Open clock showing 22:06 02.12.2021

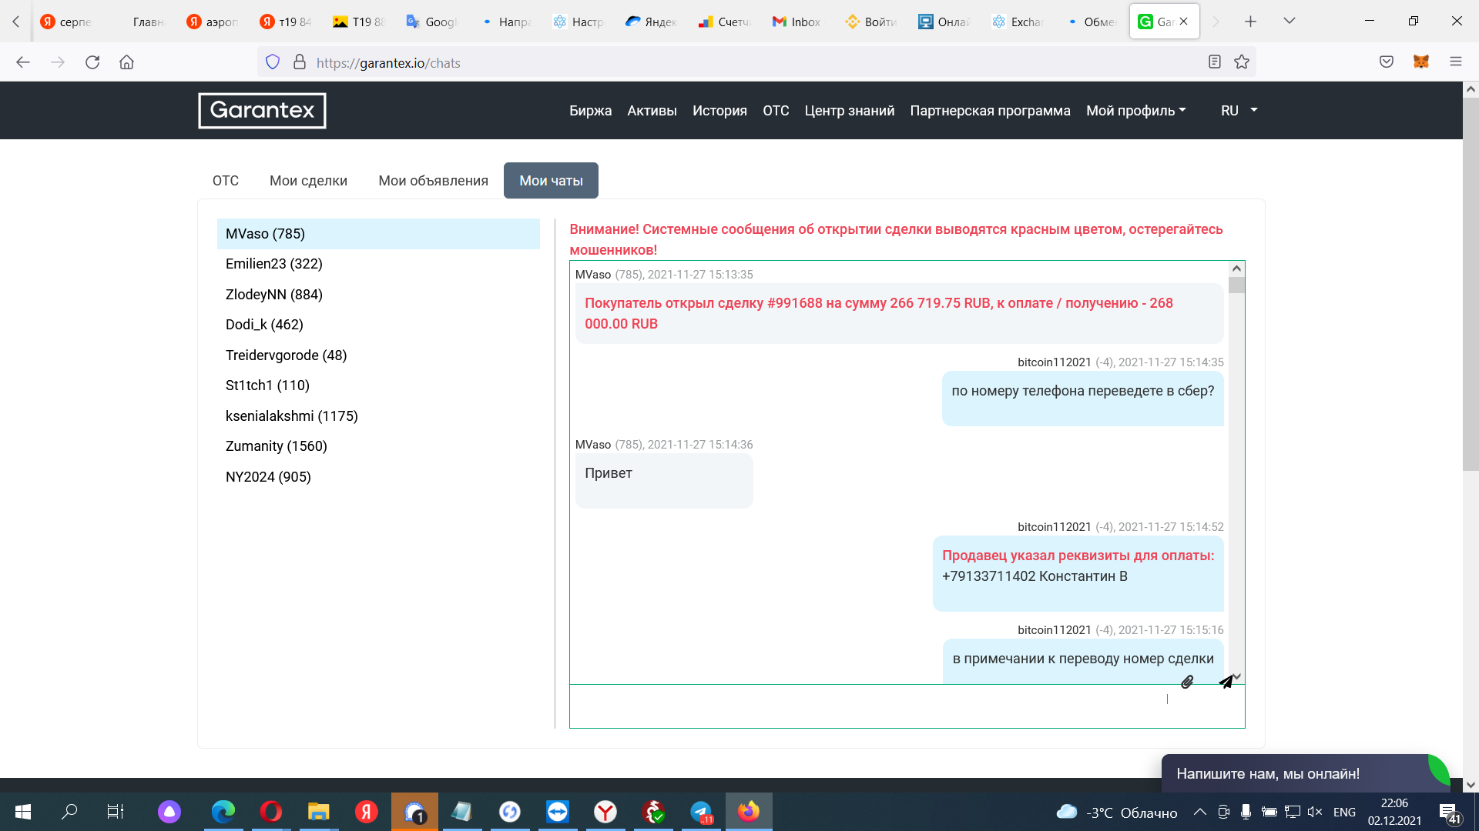coord(1394,812)
